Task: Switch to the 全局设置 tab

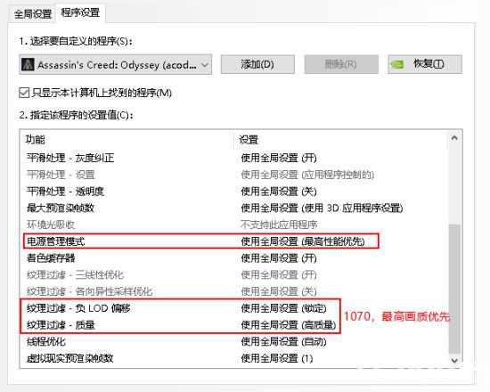Action: (x=33, y=14)
